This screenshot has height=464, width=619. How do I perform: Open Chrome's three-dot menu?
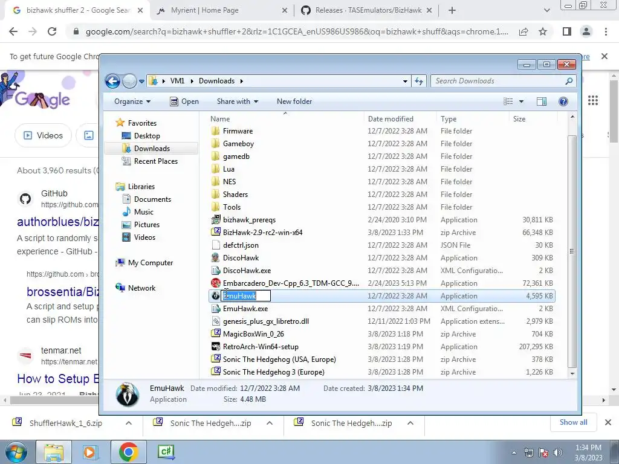click(606, 31)
